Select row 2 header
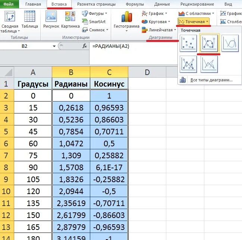 point(7,96)
